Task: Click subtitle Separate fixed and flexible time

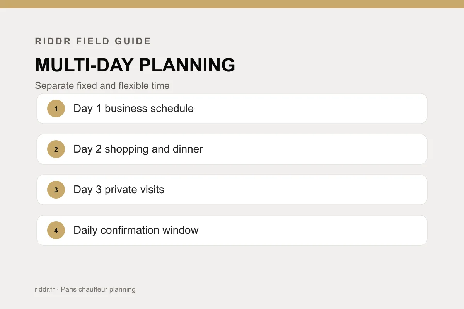Action: tap(102, 85)
